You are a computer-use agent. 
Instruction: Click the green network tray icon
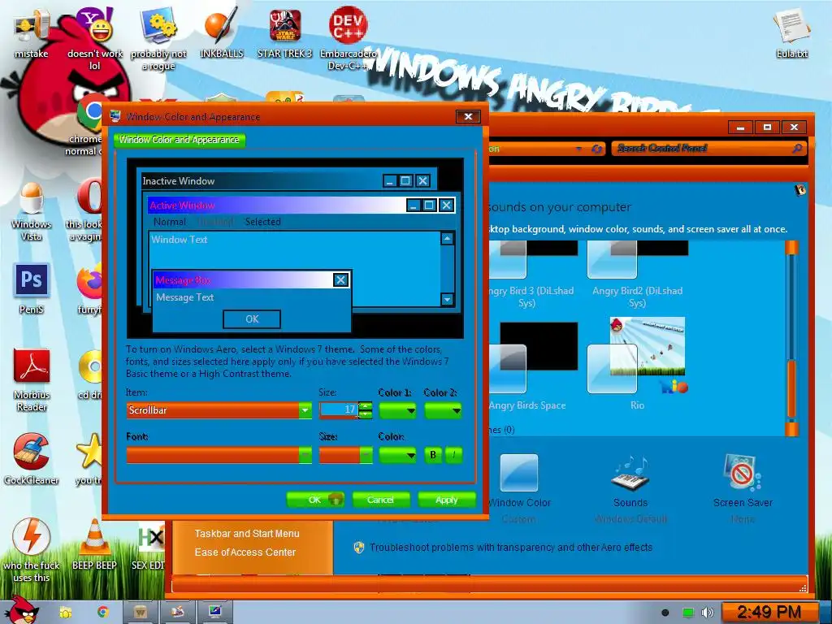click(687, 613)
